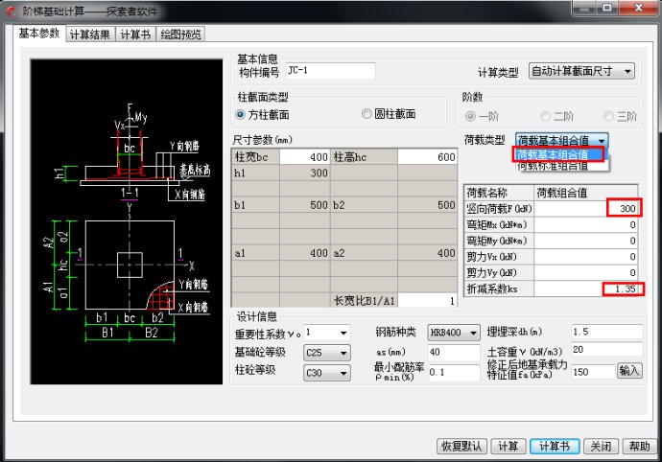Click the 地基承载力 fa field showing 150

[x=593, y=372]
